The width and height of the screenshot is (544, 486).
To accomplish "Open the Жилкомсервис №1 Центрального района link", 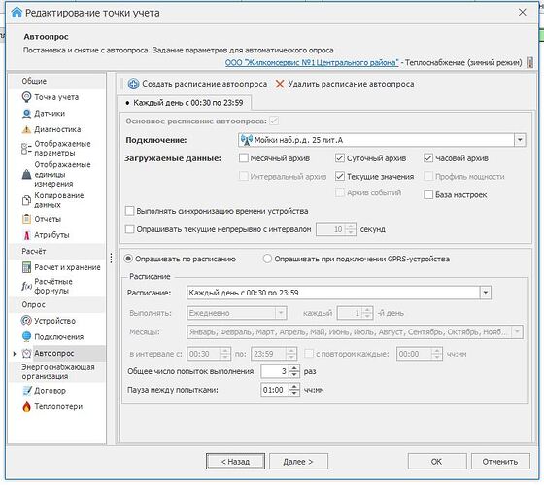I will pos(312,63).
